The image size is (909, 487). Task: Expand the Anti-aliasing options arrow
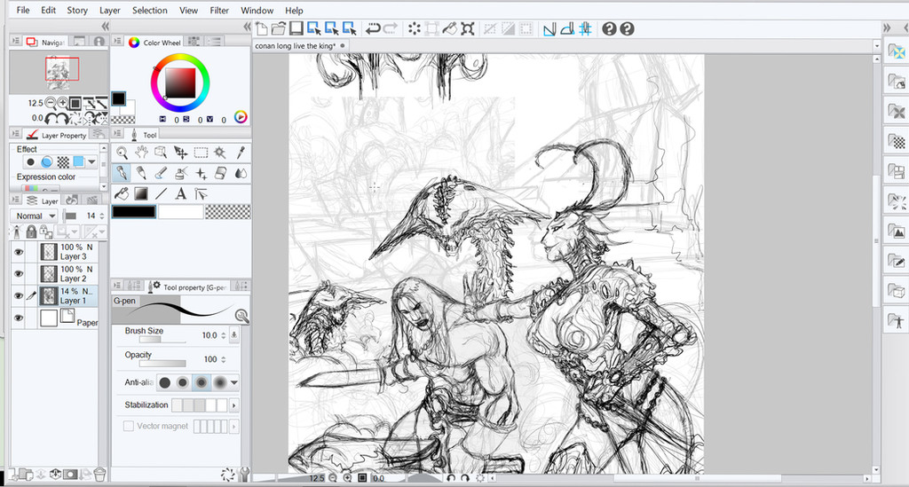[234, 382]
